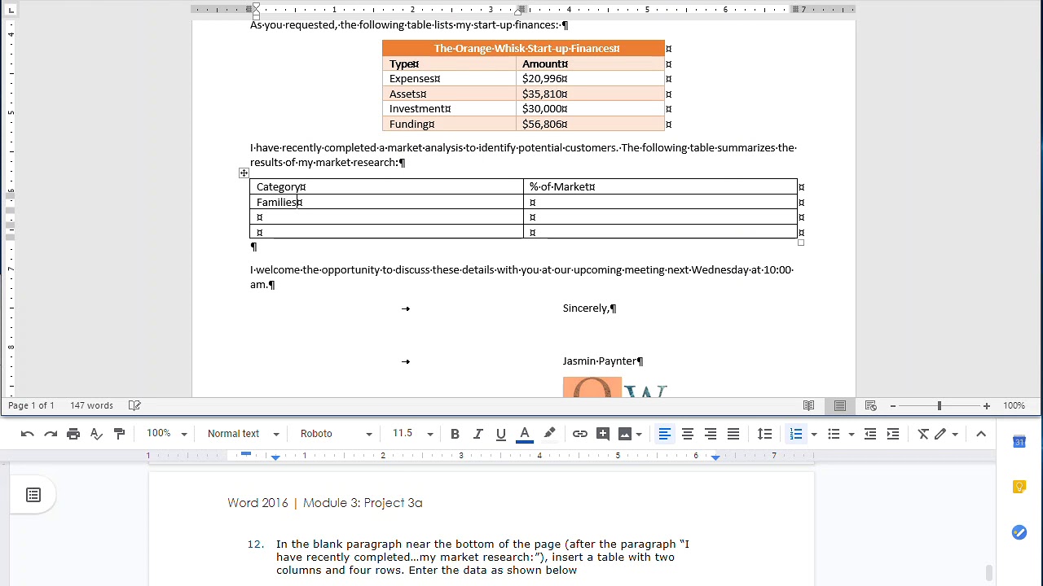The height and width of the screenshot is (586, 1043).
Task: Click the Families table cell
Action: (386, 202)
